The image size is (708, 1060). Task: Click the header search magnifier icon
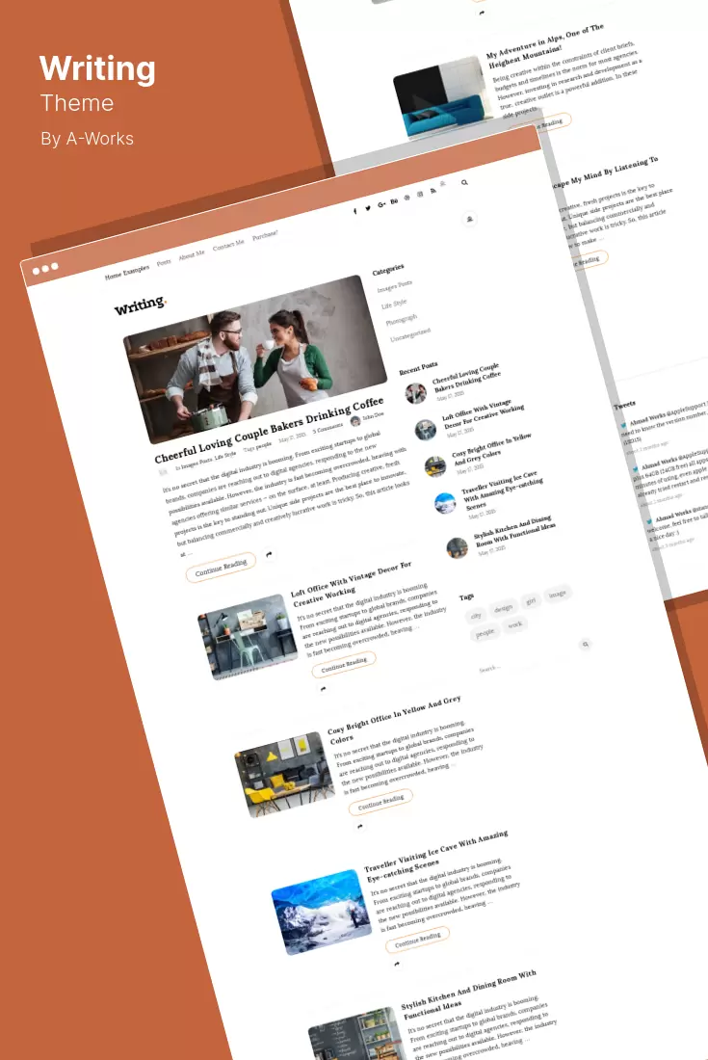[464, 182]
